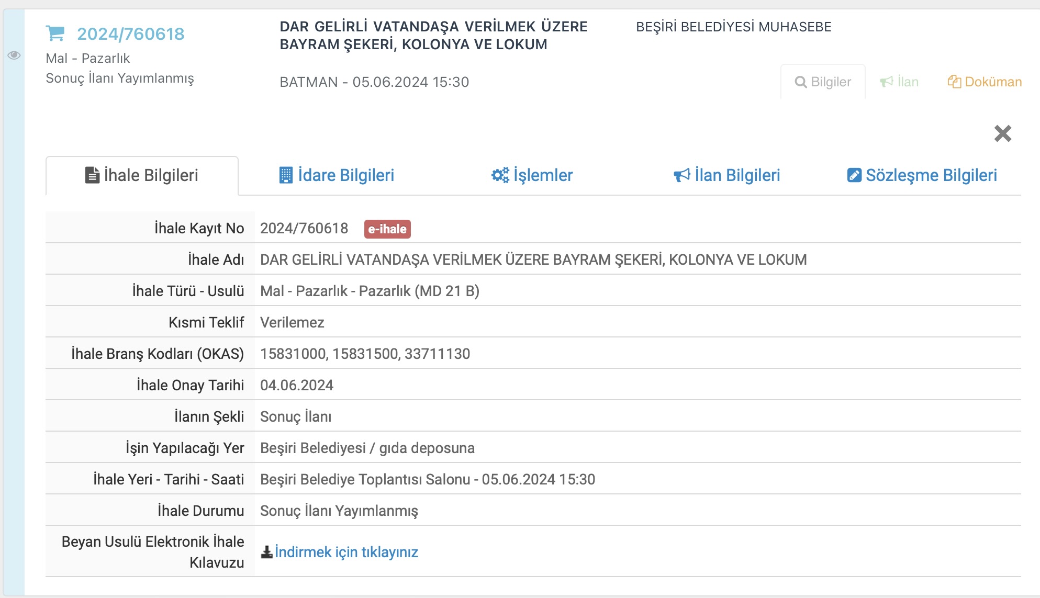
Task: Click the Bilgiler magnifier icon
Action: point(800,82)
